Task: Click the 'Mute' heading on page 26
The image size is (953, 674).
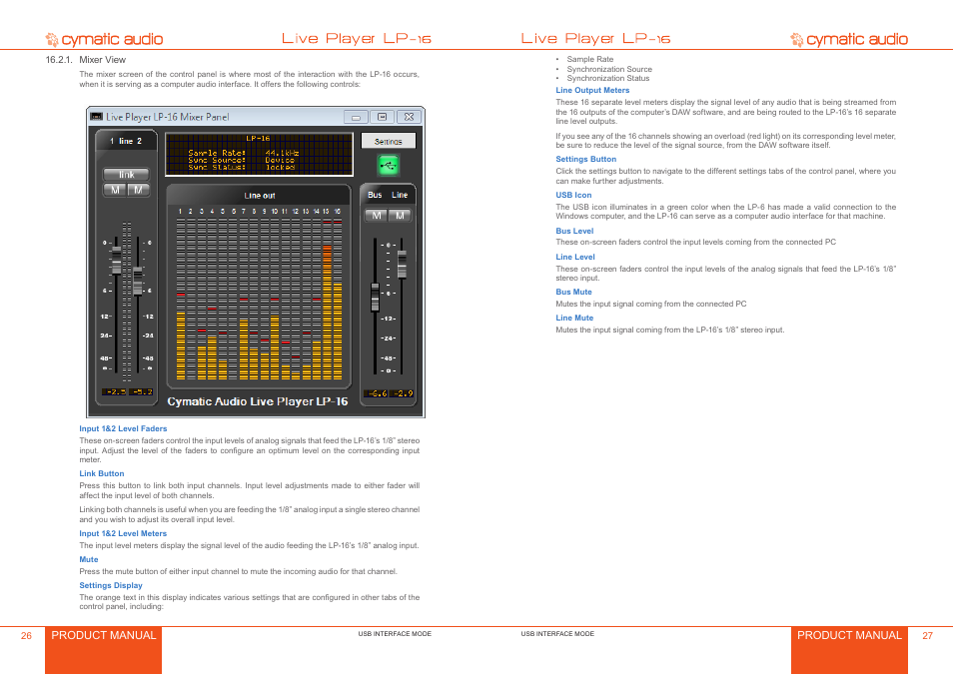Action: pyautogui.click(x=89, y=559)
